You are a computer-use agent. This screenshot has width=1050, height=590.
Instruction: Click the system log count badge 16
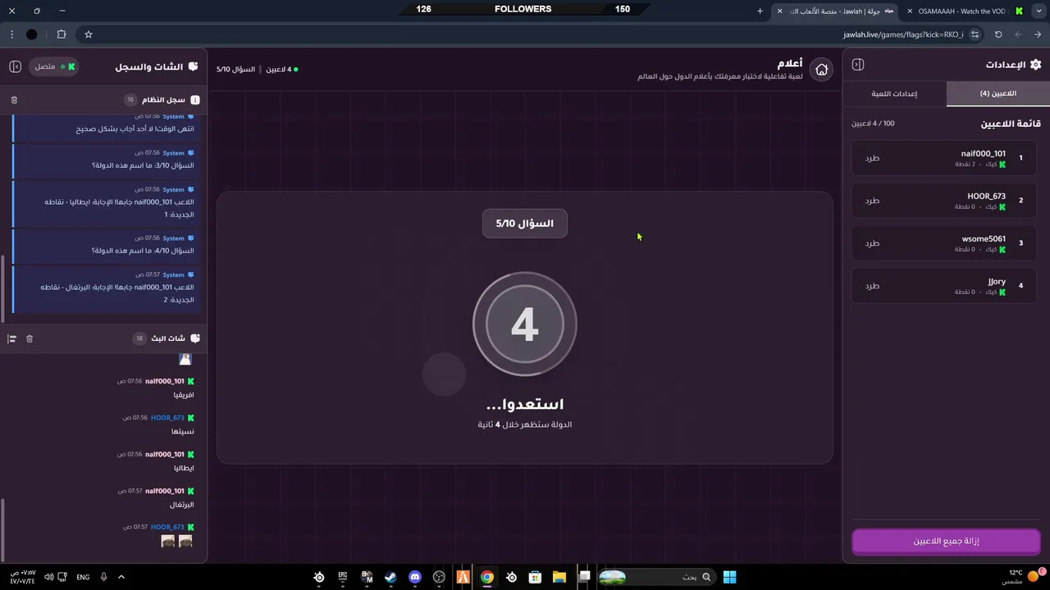point(130,100)
